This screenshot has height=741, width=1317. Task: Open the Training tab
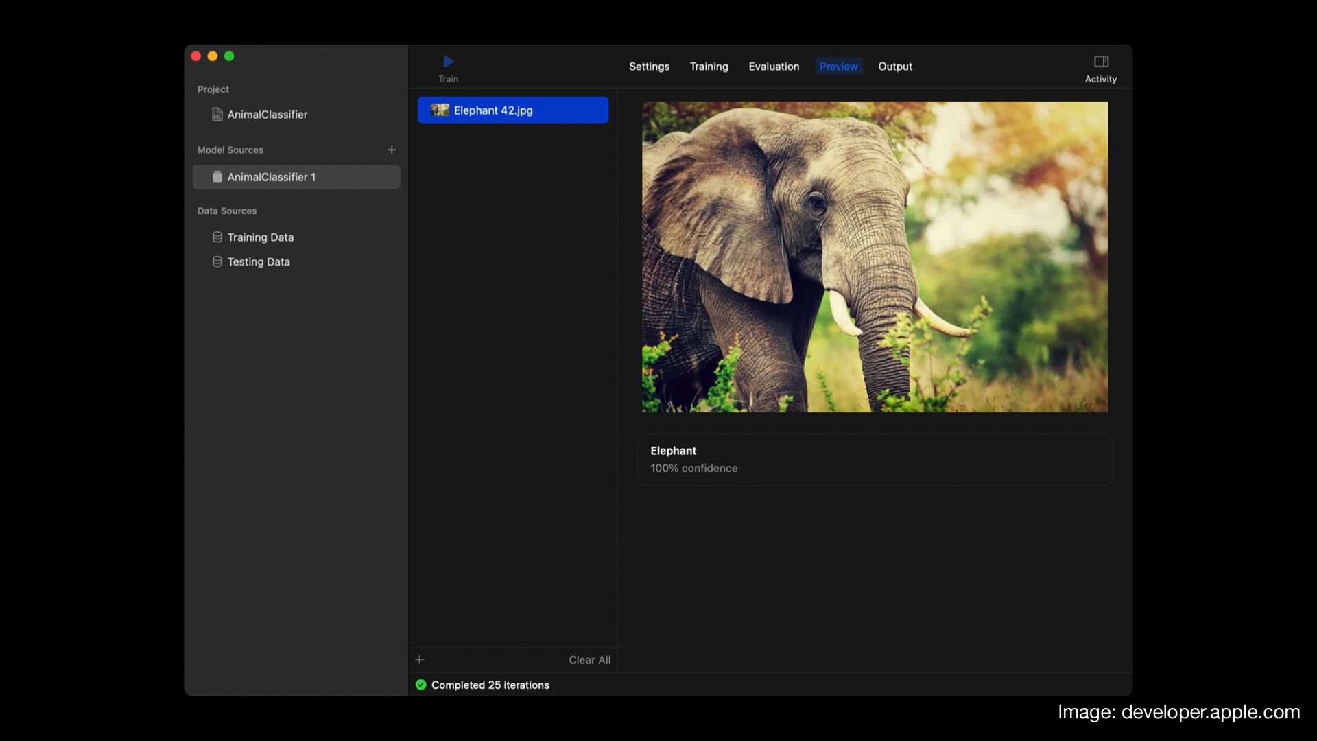click(x=709, y=67)
